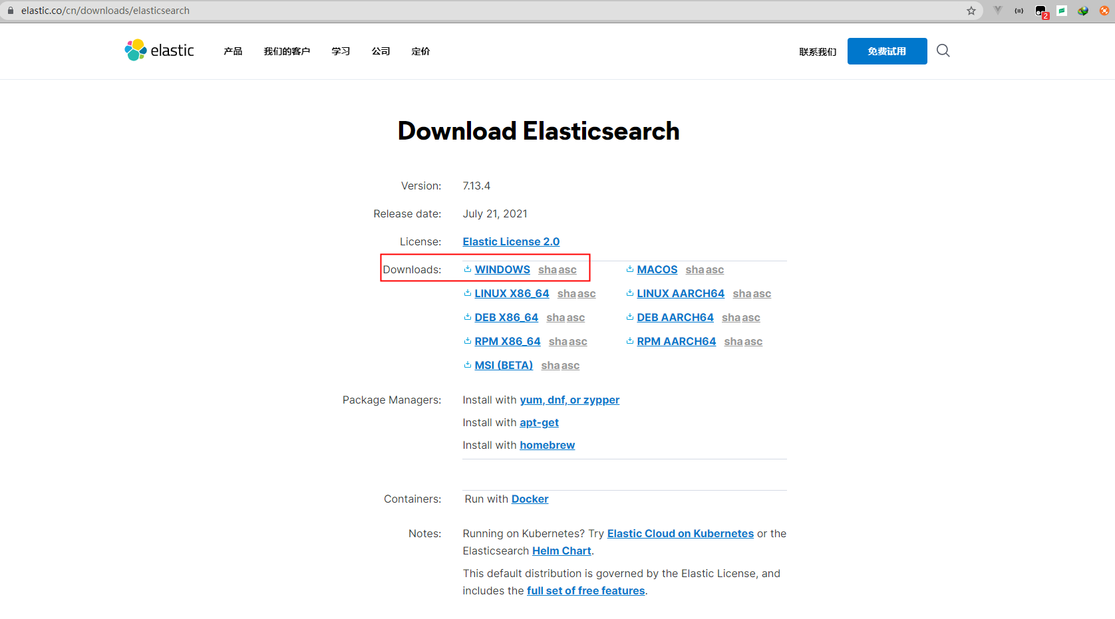Click download icon beside DEB X86_64
1115x619 pixels.
(468, 317)
